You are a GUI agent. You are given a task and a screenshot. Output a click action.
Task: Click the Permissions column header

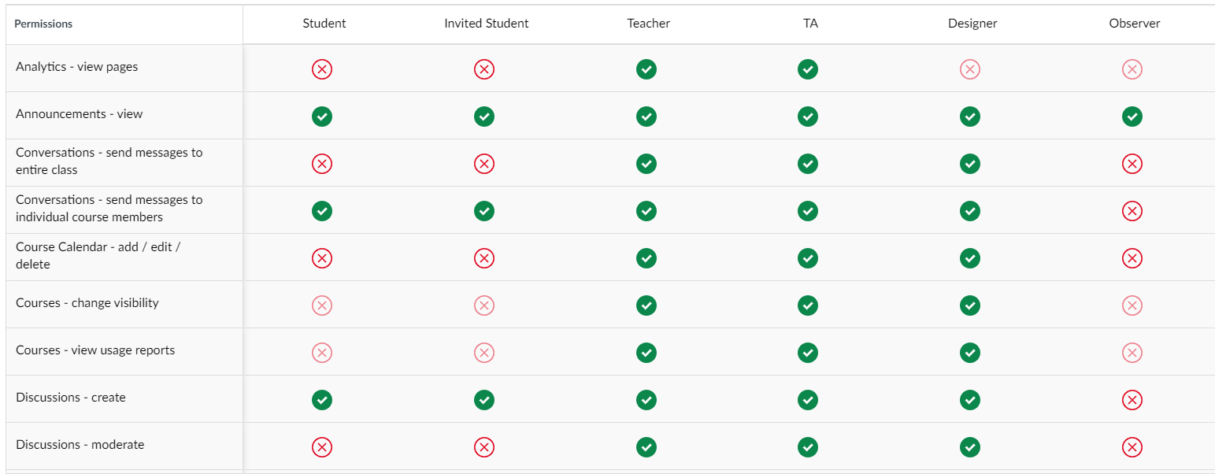pyautogui.click(x=43, y=24)
